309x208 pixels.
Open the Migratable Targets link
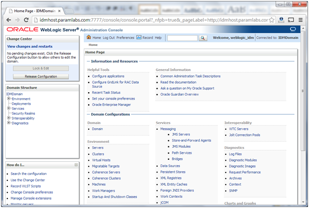pyautogui.click(x=106, y=167)
